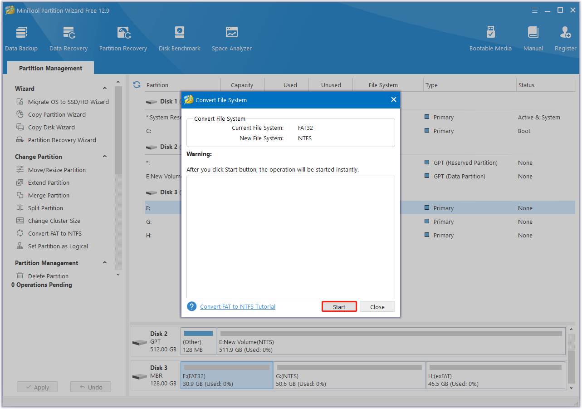Click the sidebar scroll down arrow

point(118,275)
